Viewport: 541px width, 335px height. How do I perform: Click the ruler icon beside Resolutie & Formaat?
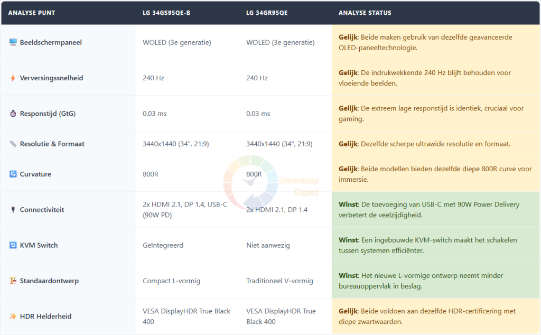pos(13,144)
